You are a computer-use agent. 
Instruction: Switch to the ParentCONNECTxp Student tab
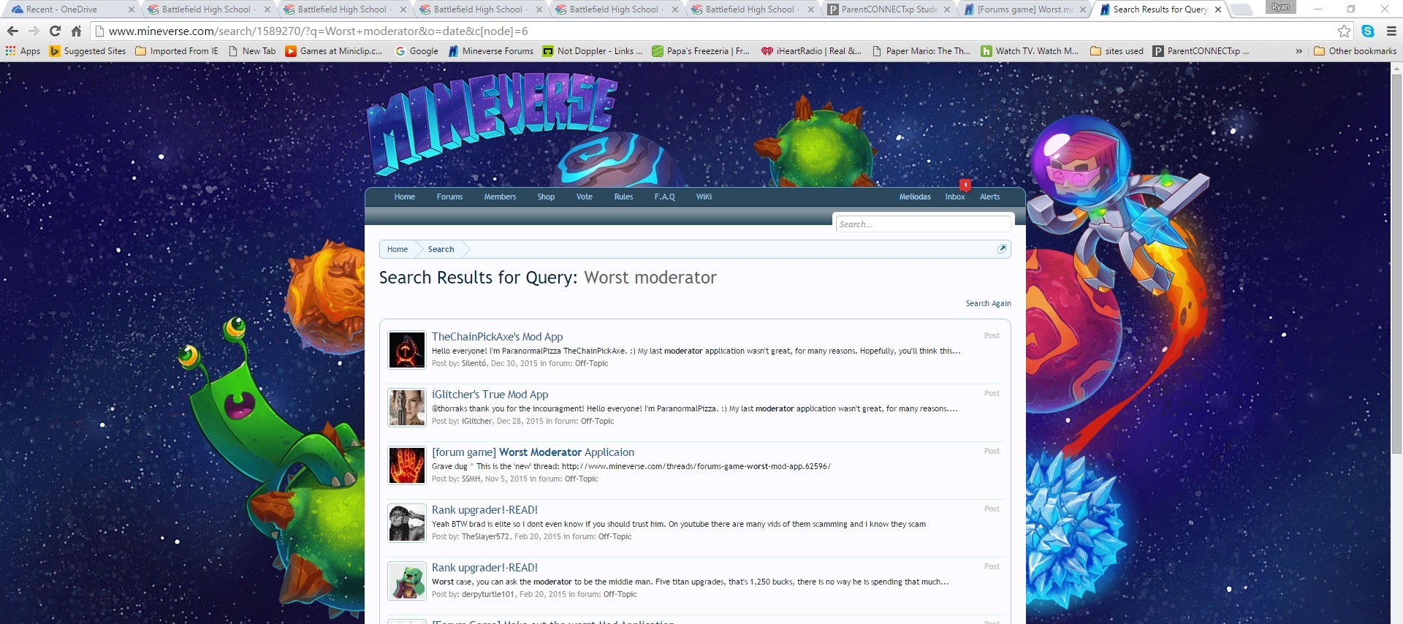[889, 9]
